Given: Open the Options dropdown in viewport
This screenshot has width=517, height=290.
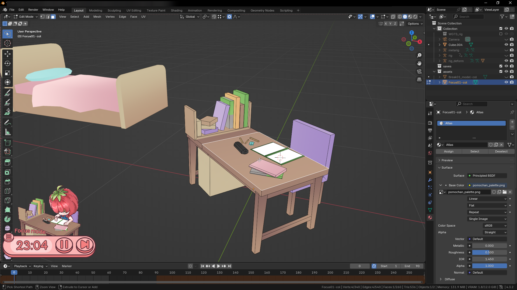Looking at the screenshot, I should click(x=415, y=24).
